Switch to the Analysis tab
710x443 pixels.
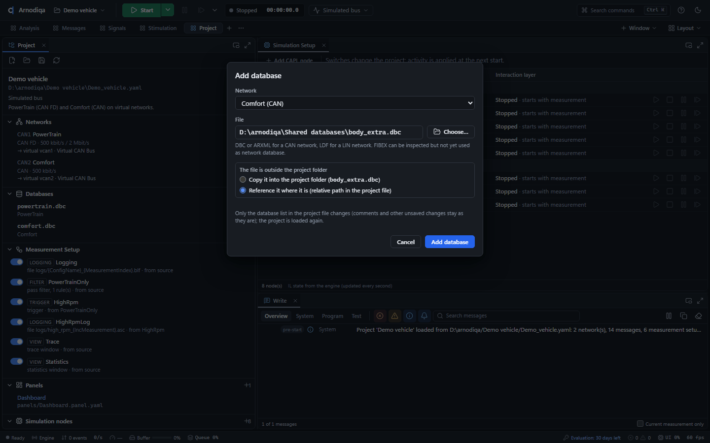25,28
